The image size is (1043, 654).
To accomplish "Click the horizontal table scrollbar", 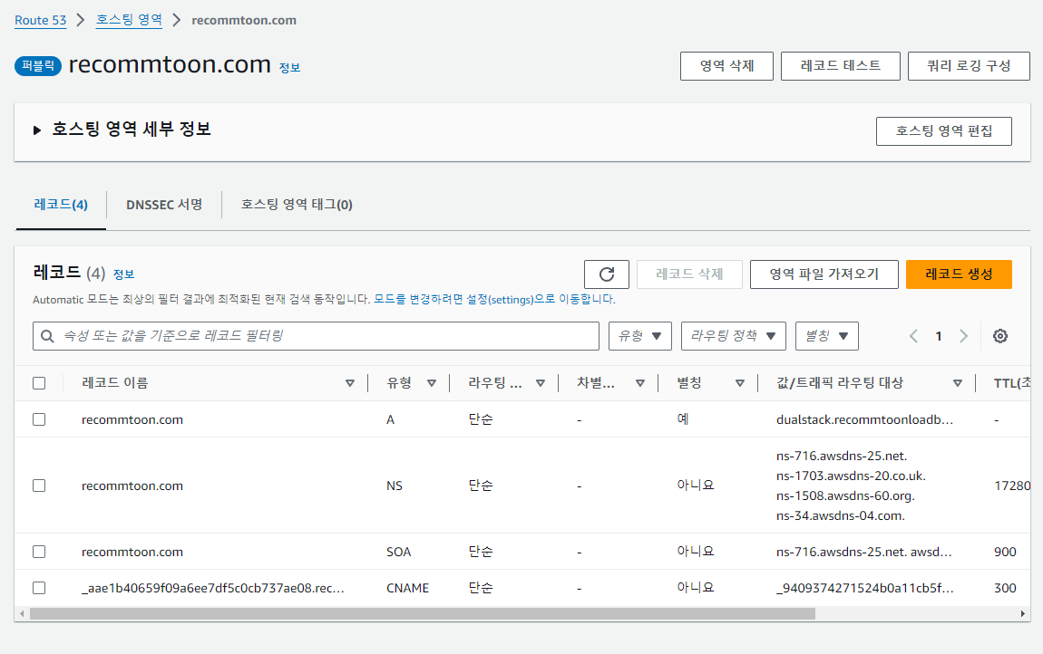I will [423, 613].
